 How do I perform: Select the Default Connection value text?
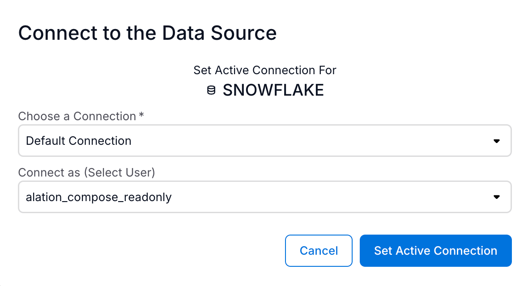[x=79, y=141]
